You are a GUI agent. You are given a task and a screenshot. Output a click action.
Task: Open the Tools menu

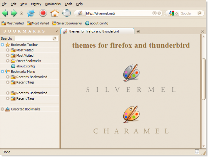68,4
